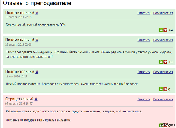Open the # permalink of the 15 апреля review

point(37,13)
